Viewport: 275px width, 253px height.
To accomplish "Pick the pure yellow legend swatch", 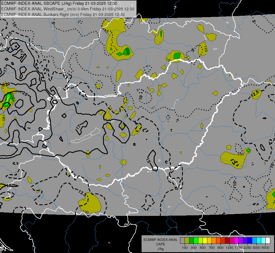I will [x=205, y=241].
